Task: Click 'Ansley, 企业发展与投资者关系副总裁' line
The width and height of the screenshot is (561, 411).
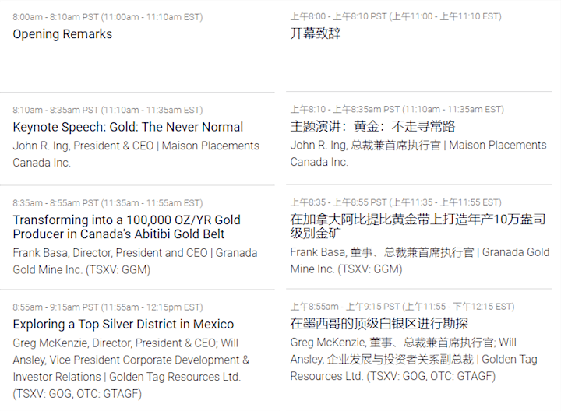Action: coord(414,359)
